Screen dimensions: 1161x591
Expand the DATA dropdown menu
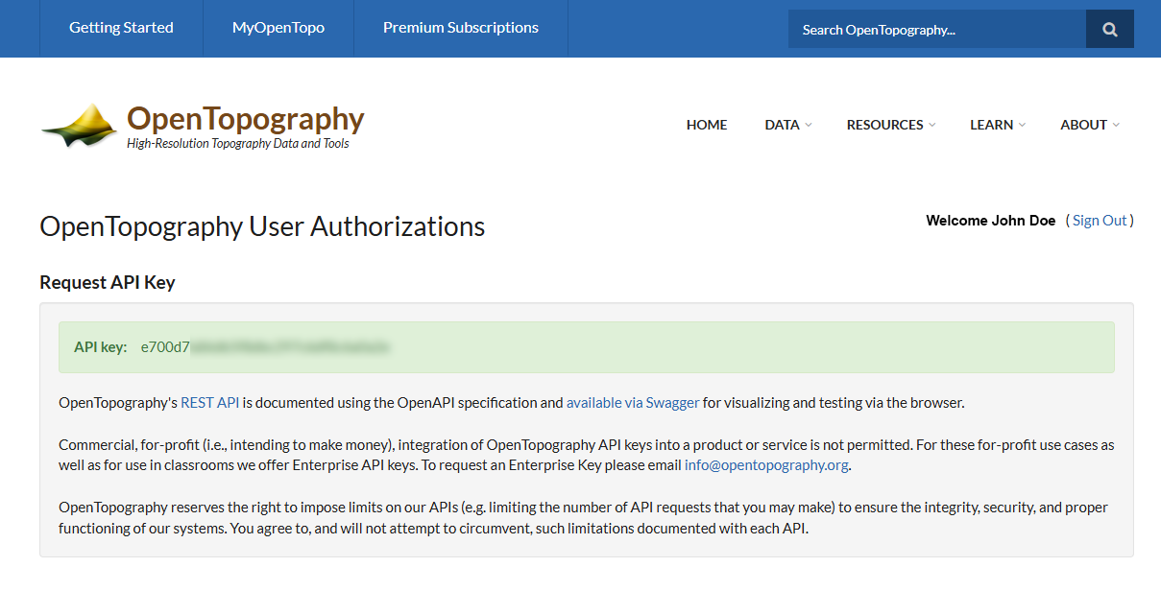[788, 125]
